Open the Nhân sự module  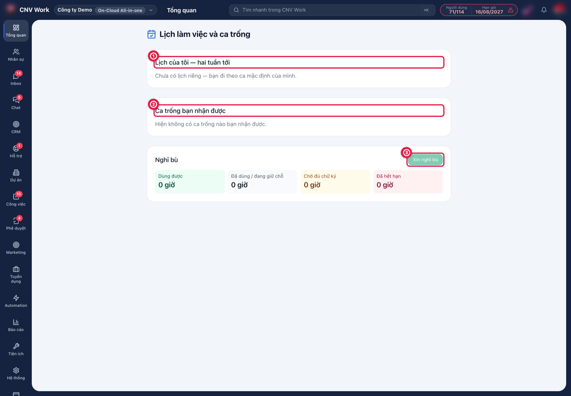click(16, 55)
